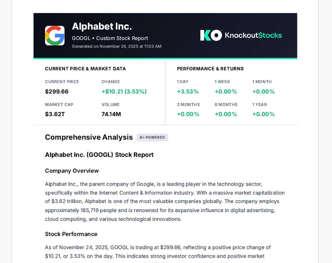The width and height of the screenshot is (332, 263).
Task: Click the 1 Day +3.53% return
Action: 188,91
